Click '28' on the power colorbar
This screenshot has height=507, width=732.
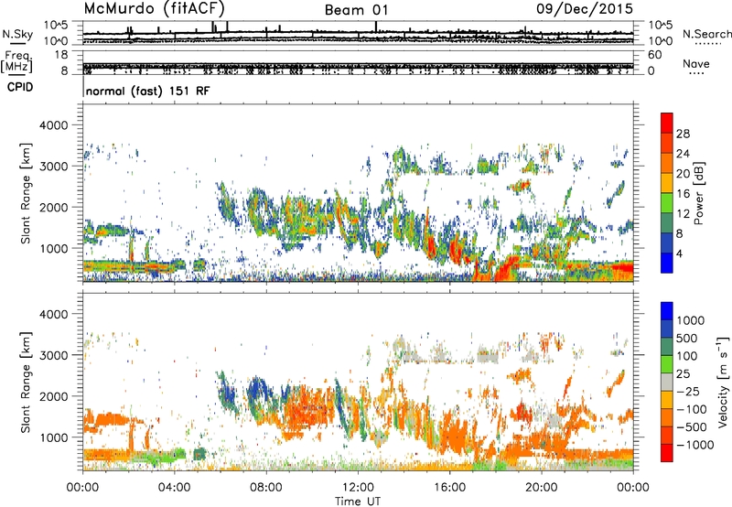683,134
